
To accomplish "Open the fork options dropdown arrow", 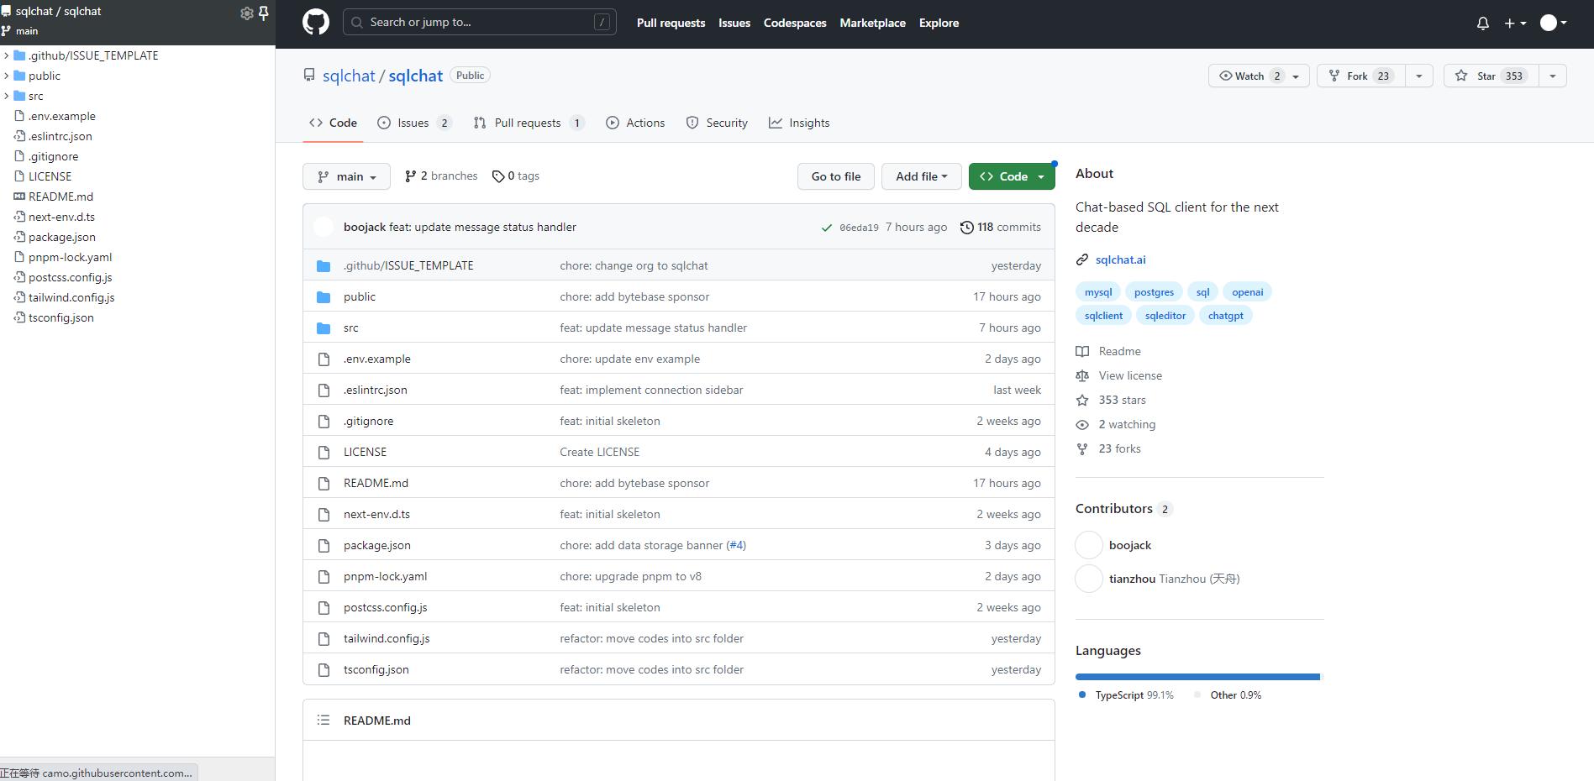I will coord(1419,76).
